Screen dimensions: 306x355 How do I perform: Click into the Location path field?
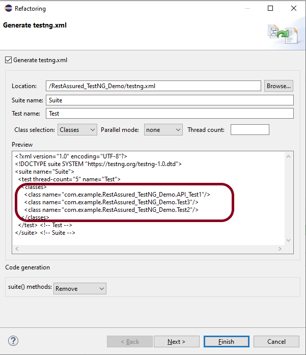point(153,86)
